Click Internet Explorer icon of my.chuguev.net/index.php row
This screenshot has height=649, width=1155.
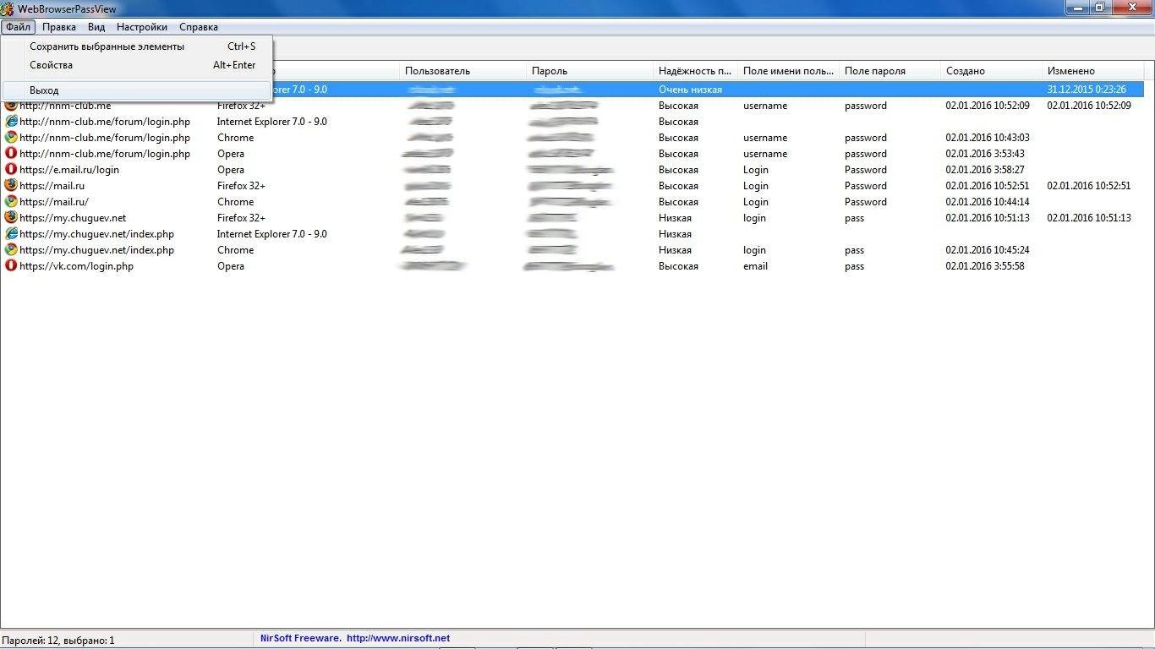(x=11, y=234)
